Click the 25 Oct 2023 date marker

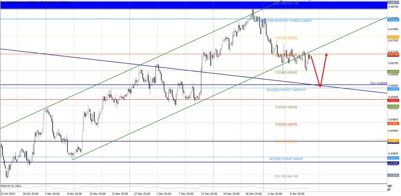pyautogui.click(x=9, y=193)
